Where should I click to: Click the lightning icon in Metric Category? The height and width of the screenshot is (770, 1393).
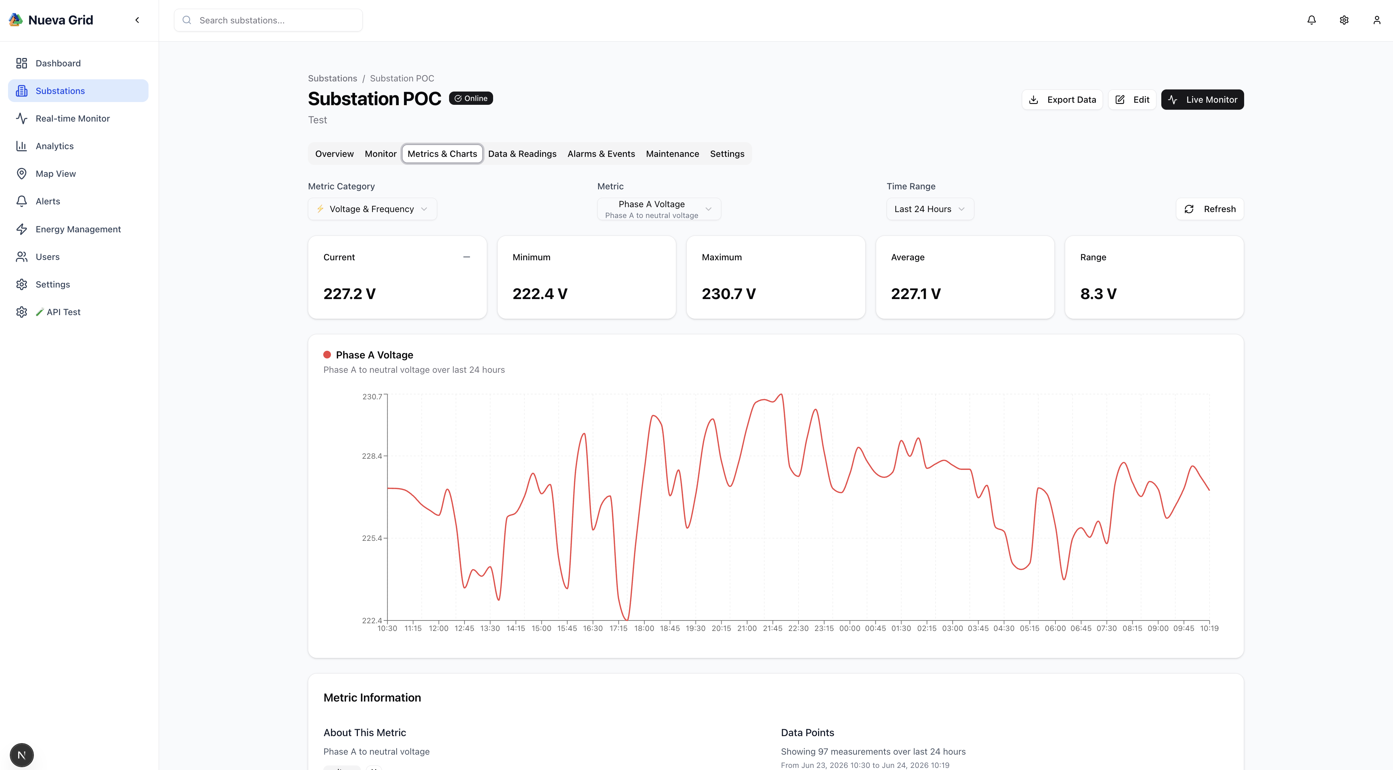click(x=320, y=209)
